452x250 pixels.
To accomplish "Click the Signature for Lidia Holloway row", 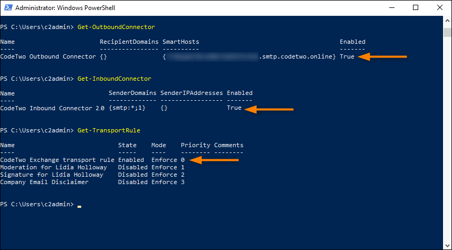I will point(92,175).
